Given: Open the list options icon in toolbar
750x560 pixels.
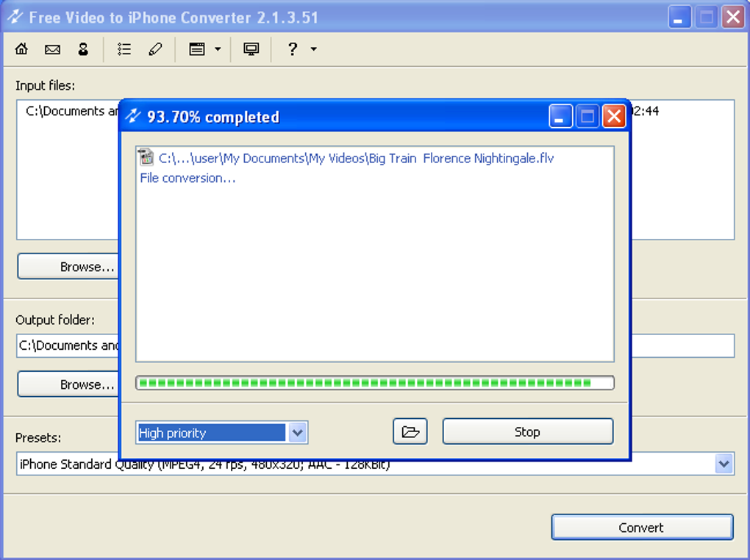Looking at the screenshot, I should pyautogui.click(x=124, y=49).
